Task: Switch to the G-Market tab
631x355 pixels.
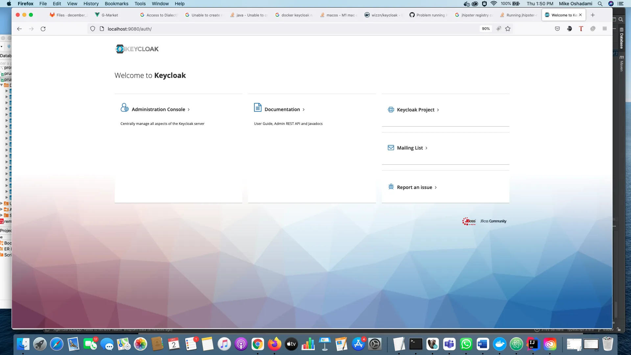Action: 110,15
